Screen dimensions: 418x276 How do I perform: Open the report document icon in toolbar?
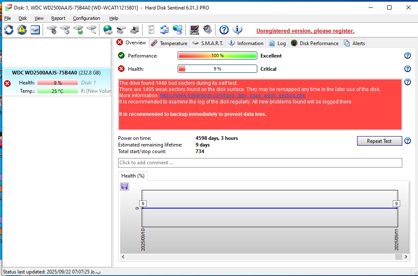[x=151, y=30]
